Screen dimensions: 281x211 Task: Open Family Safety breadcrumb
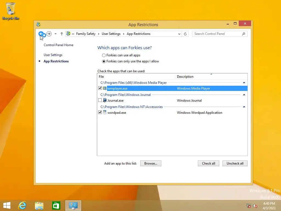[86, 34]
